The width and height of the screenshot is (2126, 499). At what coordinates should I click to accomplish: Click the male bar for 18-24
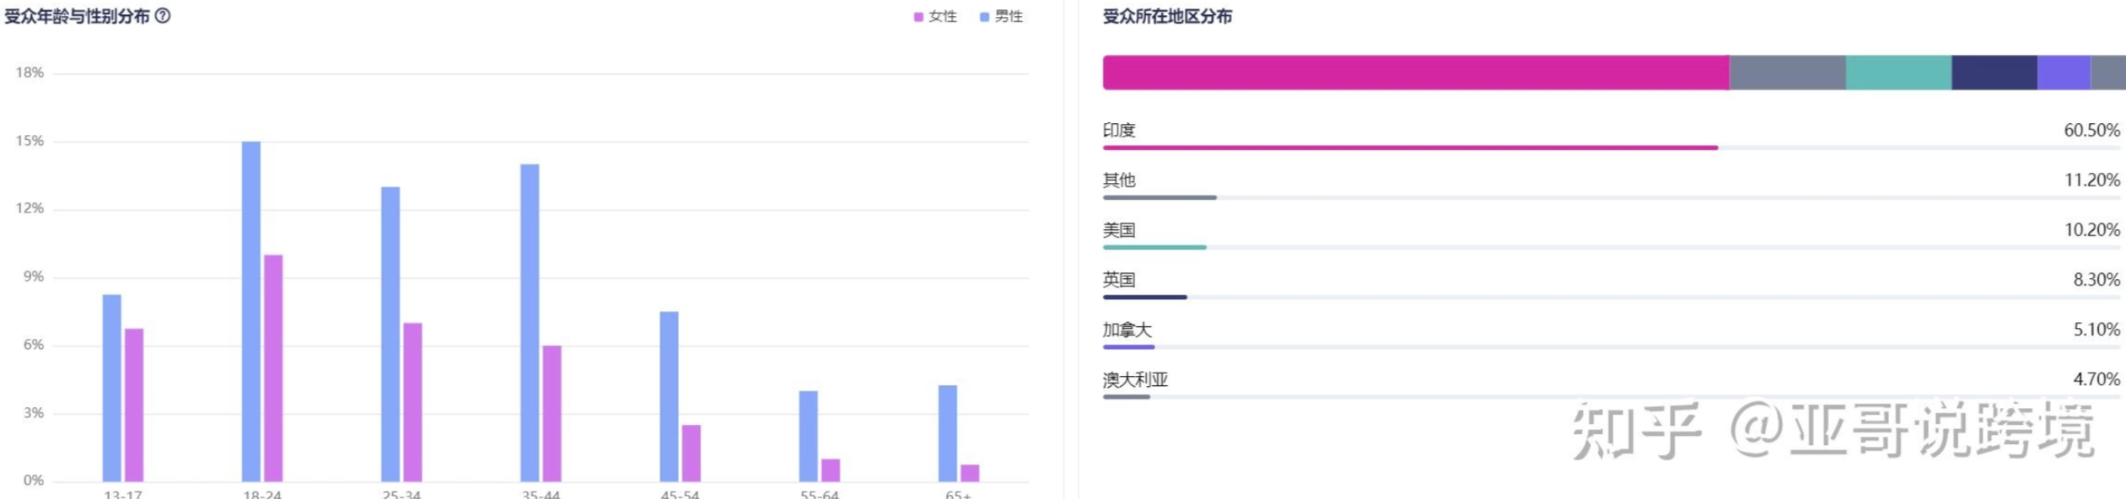click(x=251, y=312)
